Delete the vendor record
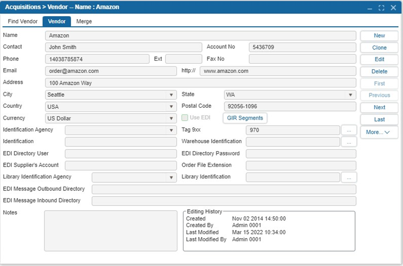Viewport: 403px width, 266px height. tap(379, 71)
